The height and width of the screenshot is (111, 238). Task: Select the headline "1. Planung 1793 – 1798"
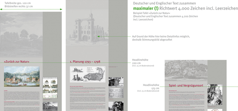pos(85,62)
